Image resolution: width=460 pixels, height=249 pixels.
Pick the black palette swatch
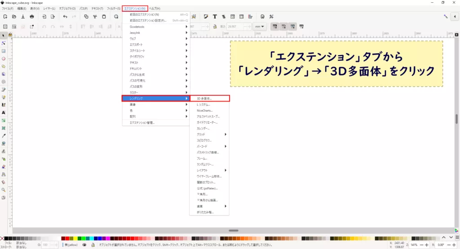[x=6, y=238]
